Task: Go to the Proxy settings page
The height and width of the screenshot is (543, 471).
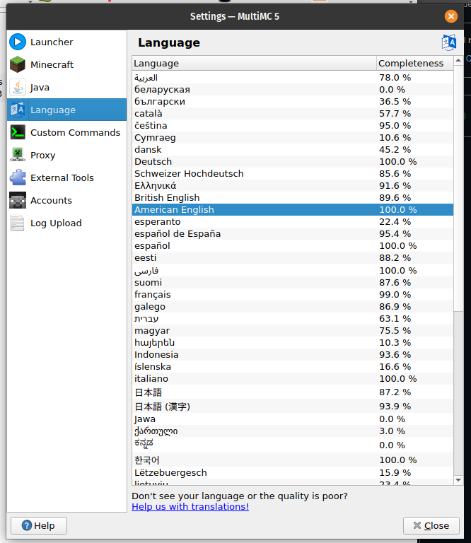Action: (x=67, y=155)
